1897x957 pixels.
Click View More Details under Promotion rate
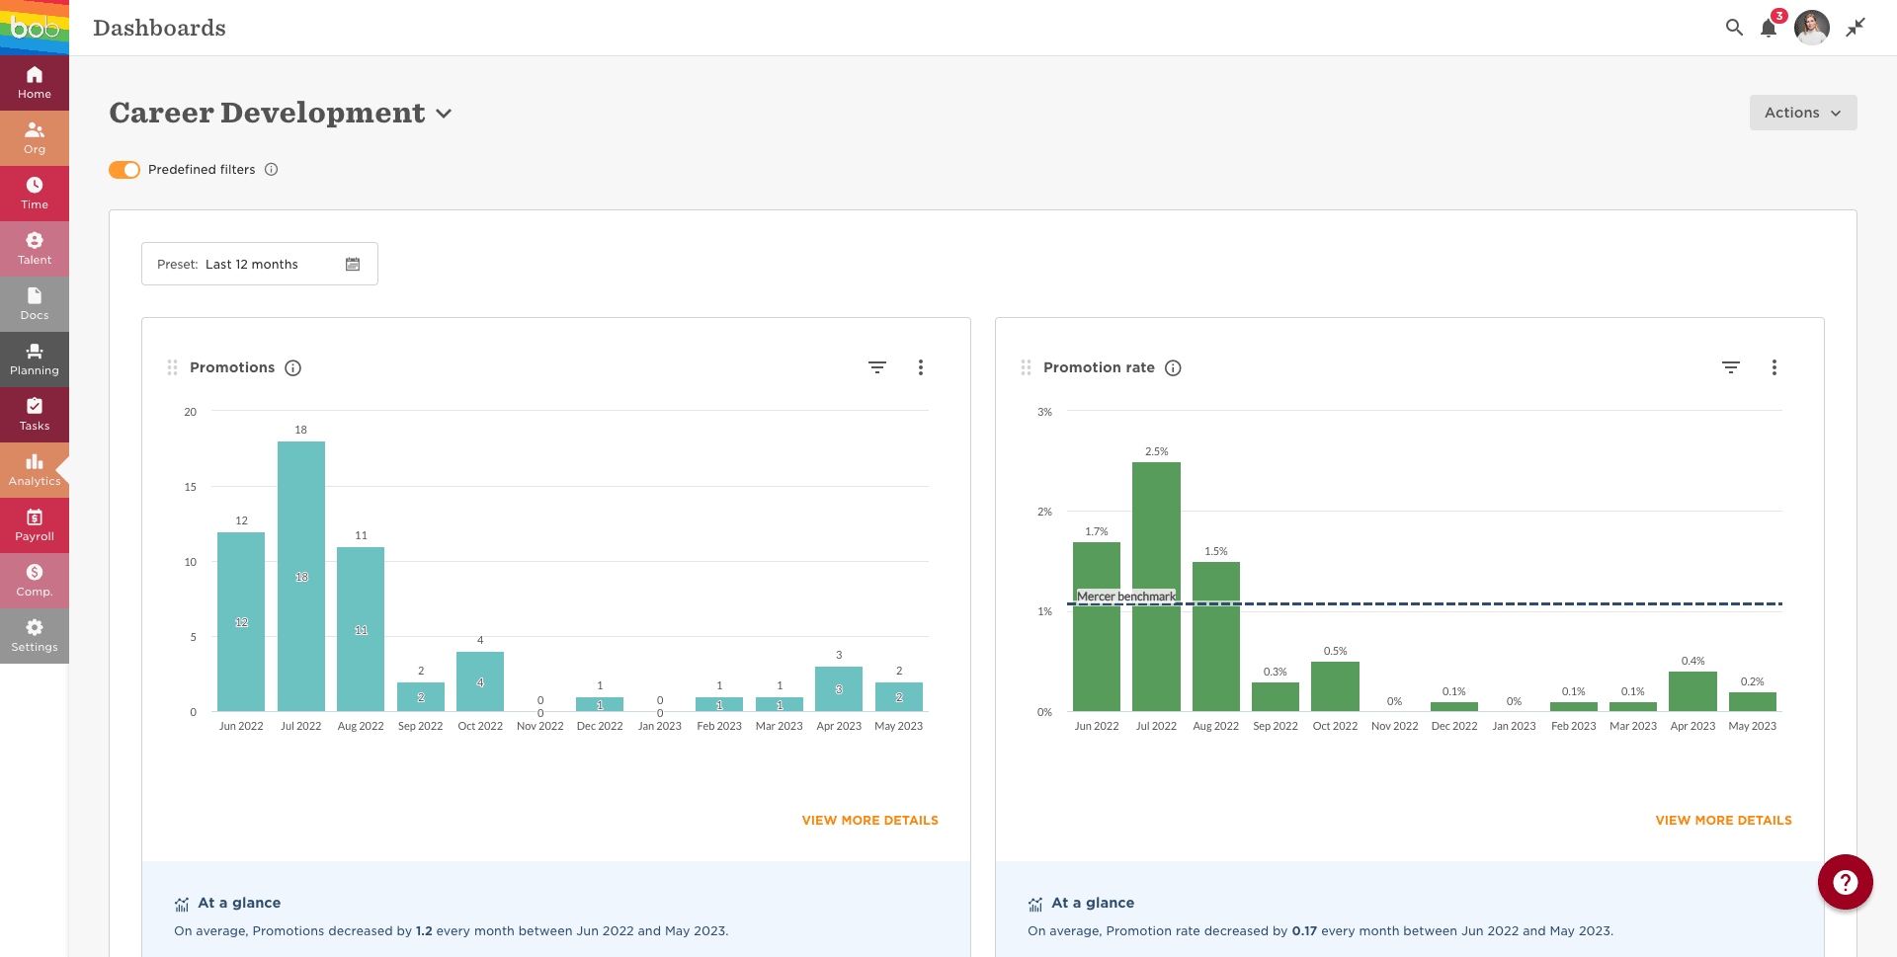(x=1723, y=821)
